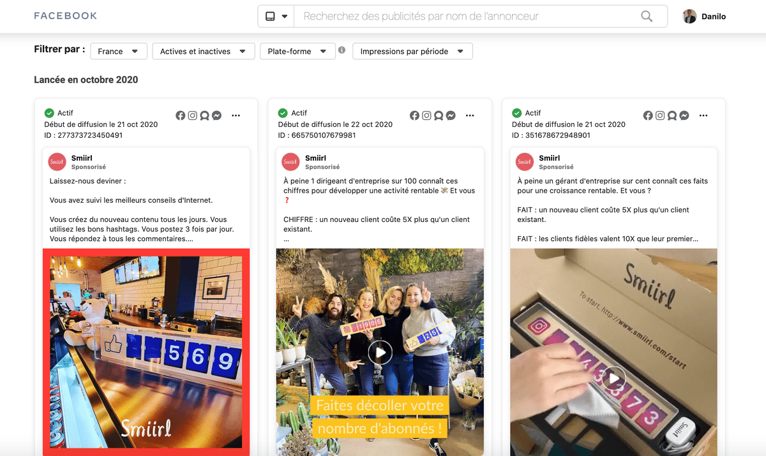Click the search magnifier icon
This screenshot has height=456, width=766.
[x=647, y=17]
